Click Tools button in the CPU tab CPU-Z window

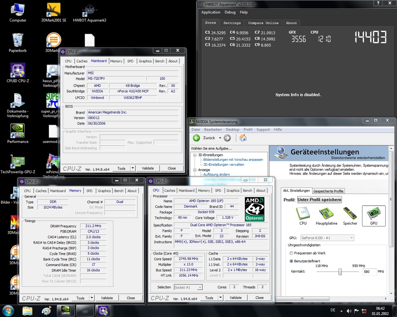pos(209,298)
